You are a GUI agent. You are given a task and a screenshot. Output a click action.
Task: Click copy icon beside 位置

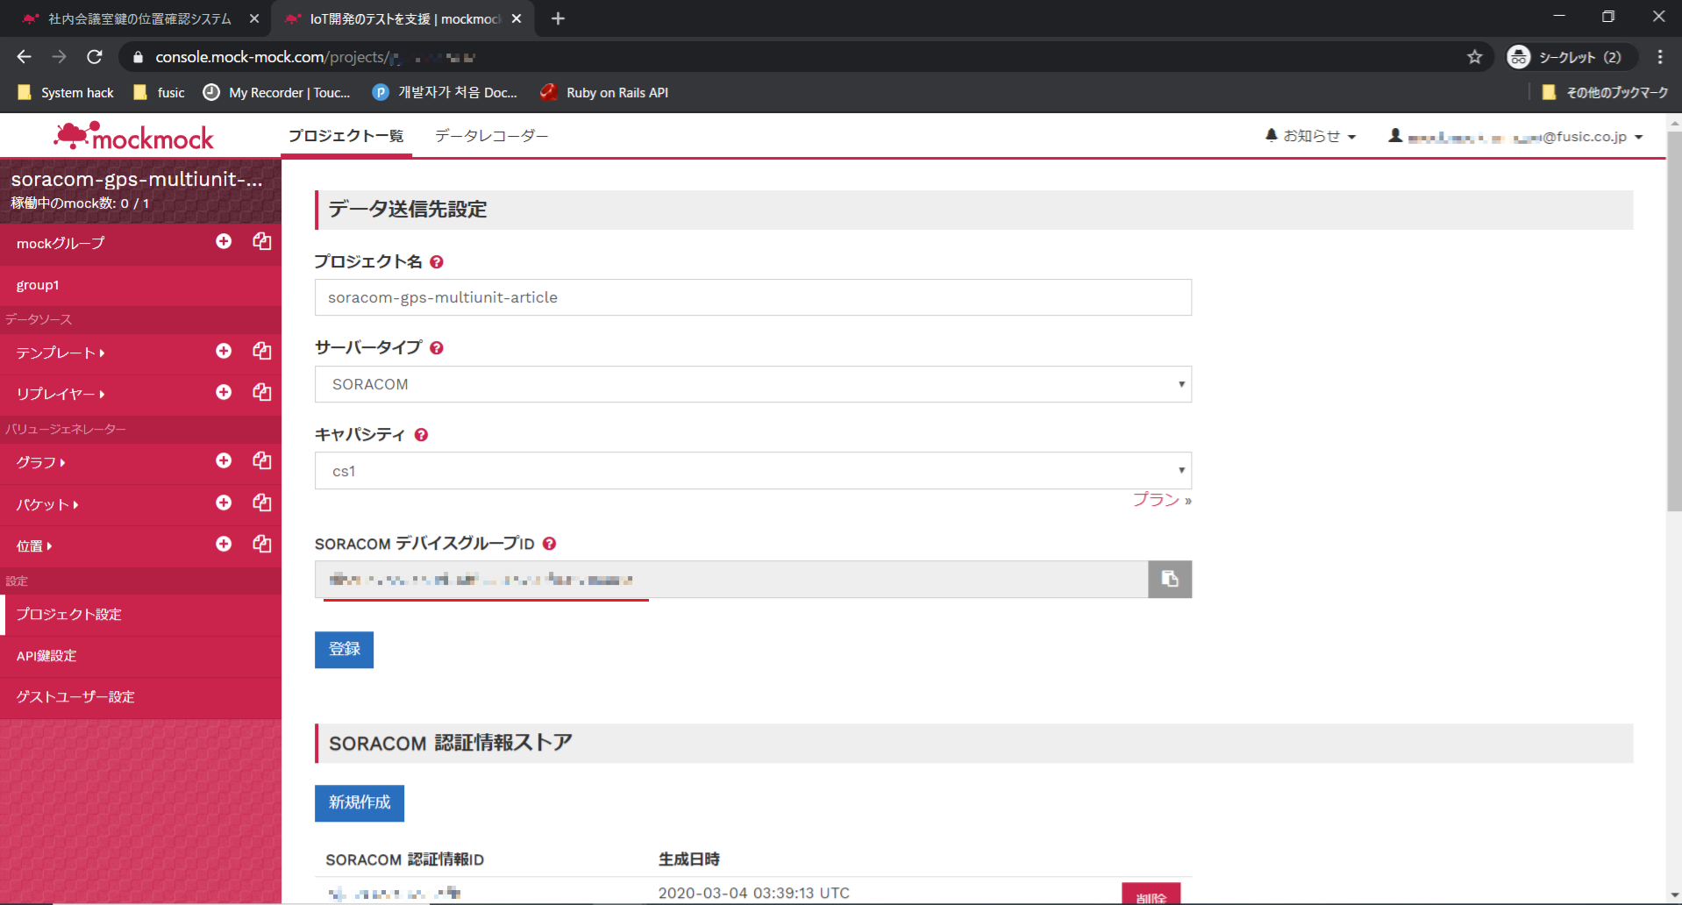click(261, 544)
